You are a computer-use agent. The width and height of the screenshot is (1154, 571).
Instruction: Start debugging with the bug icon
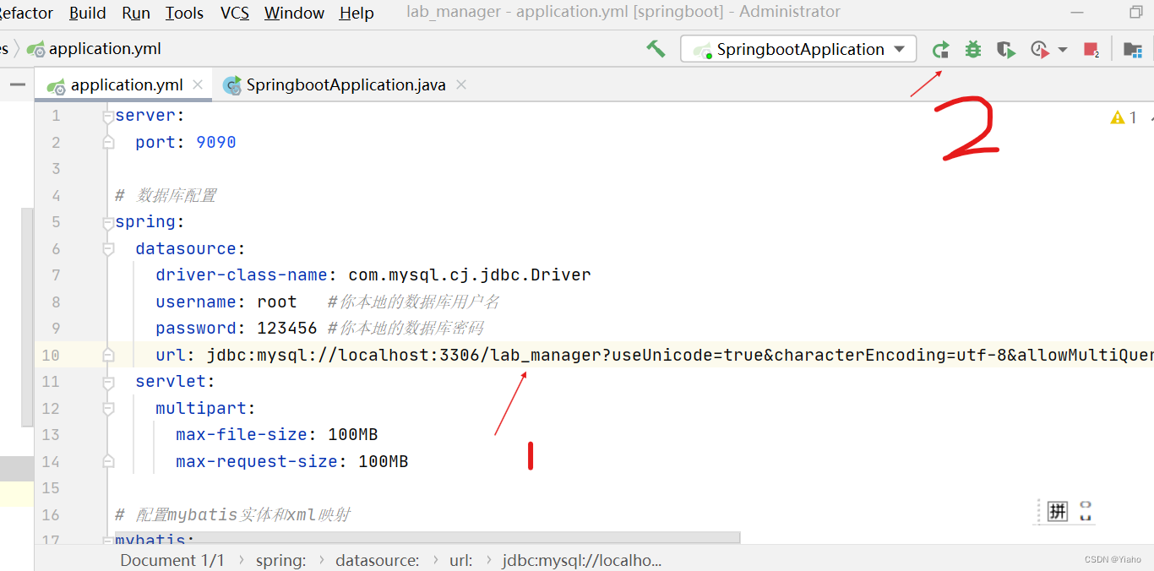point(972,49)
